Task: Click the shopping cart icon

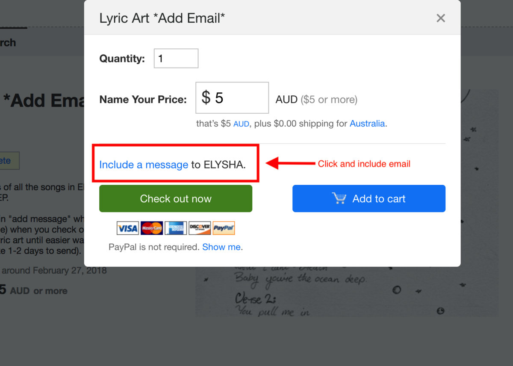Action: coord(339,198)
